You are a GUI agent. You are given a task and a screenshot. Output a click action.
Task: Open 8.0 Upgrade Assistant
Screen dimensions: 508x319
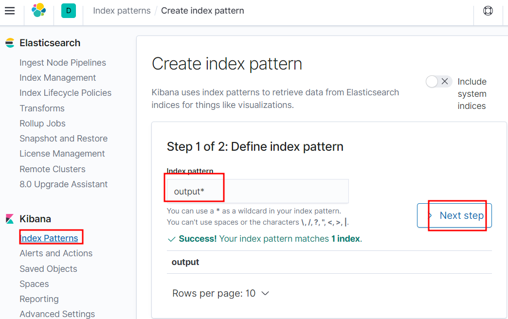click(x=63, y=184)
